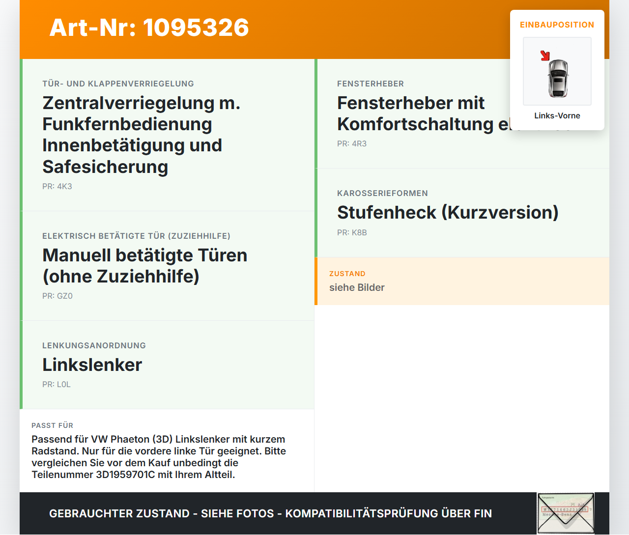The image size is (629, 535).
Task: Click the 'GEBRAUCHTER ZUSTAND' footer banner text
Action: coord(270,513)
